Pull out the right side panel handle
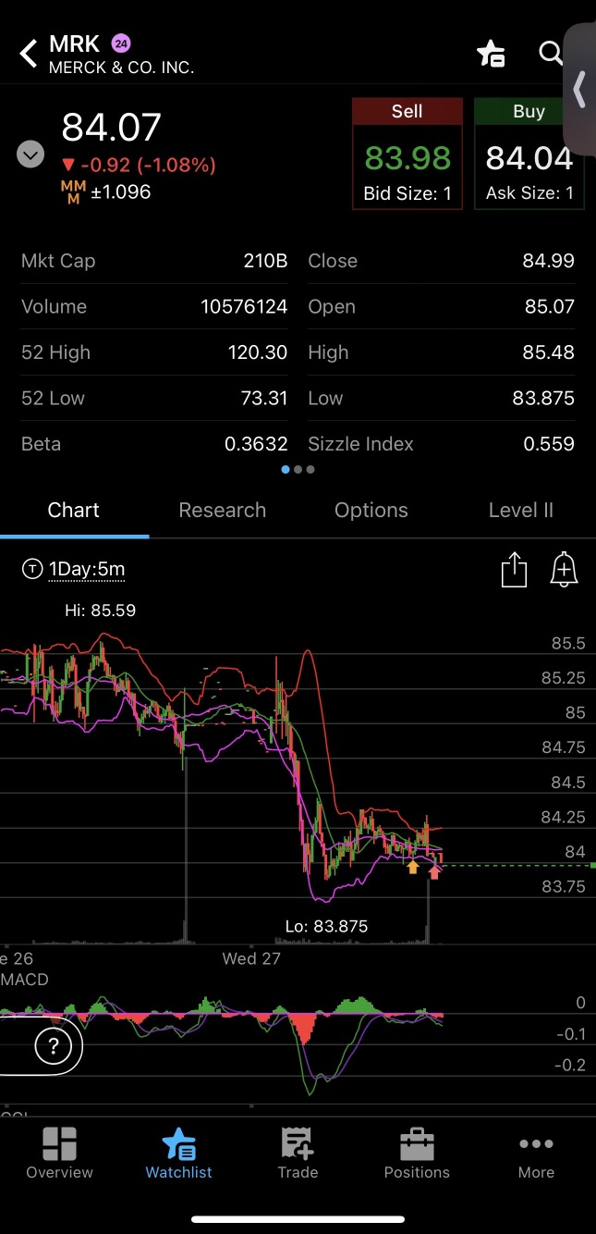 (579, 90)
